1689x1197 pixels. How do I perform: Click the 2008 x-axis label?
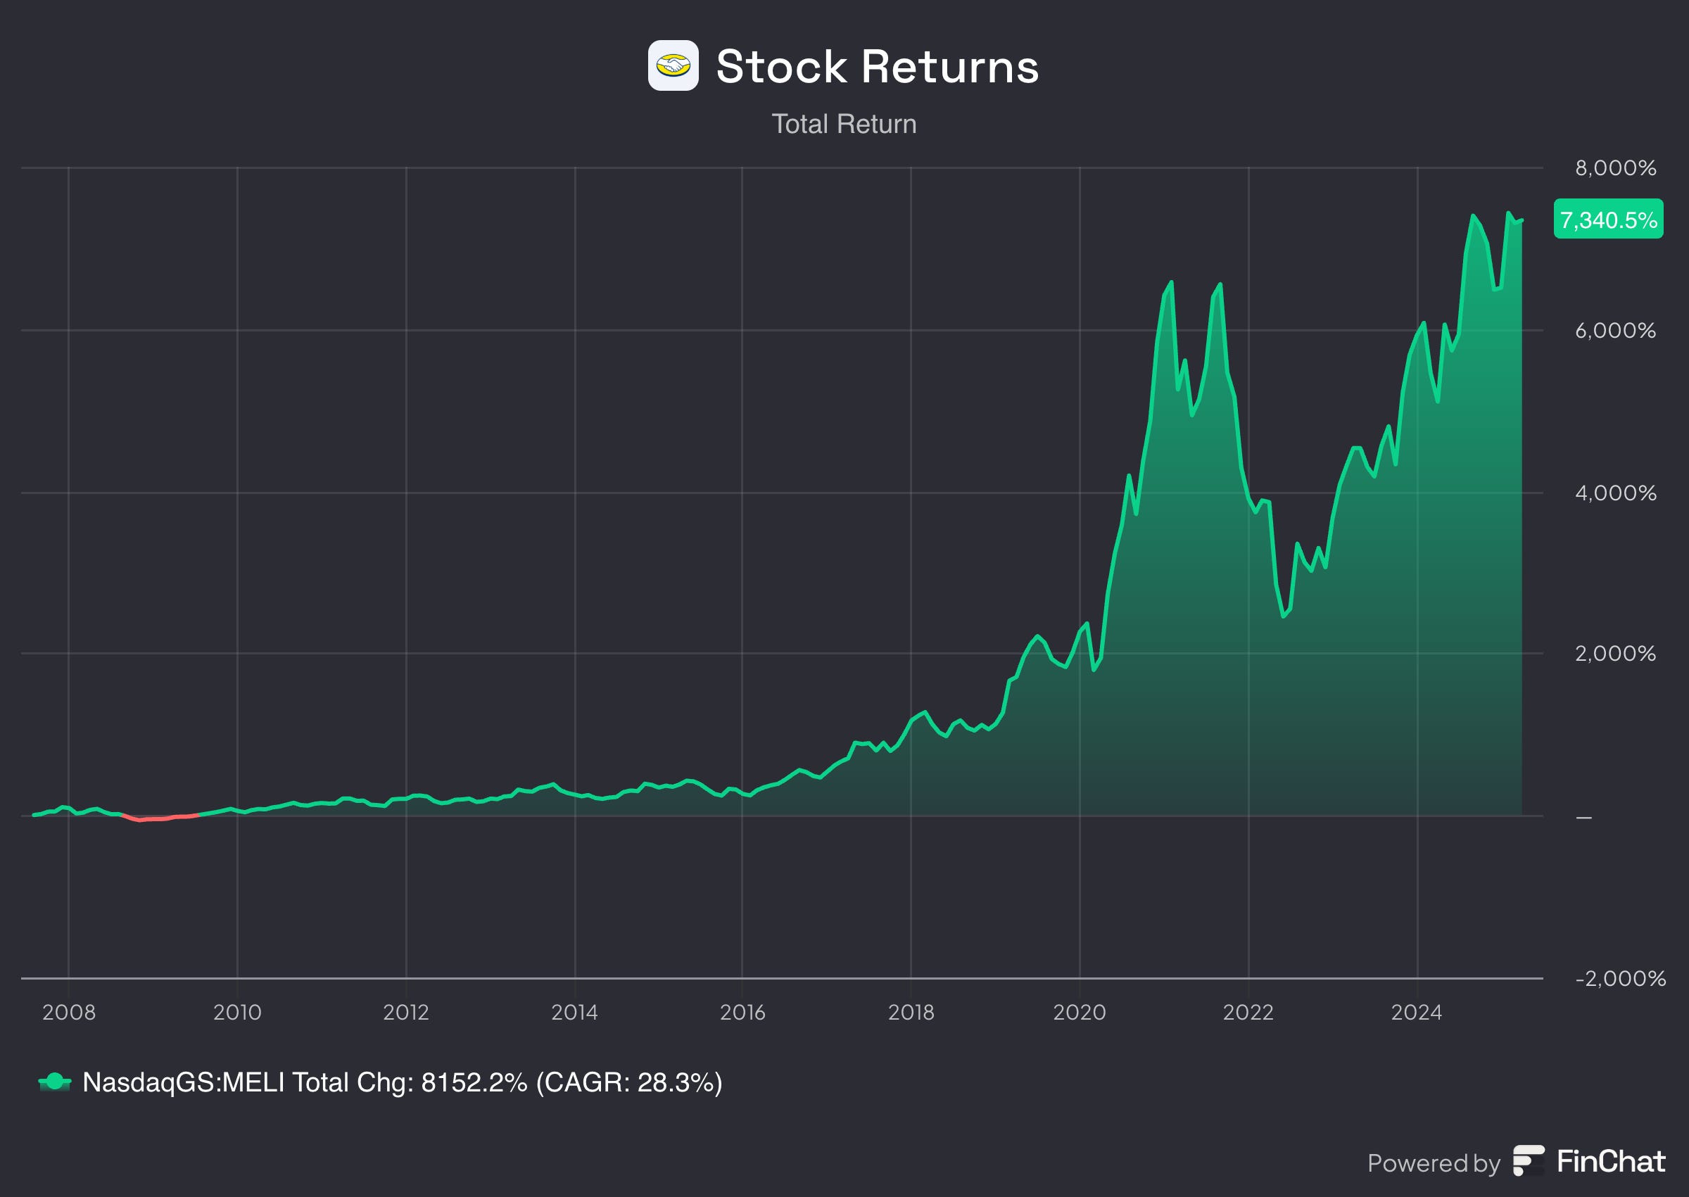68,1012
